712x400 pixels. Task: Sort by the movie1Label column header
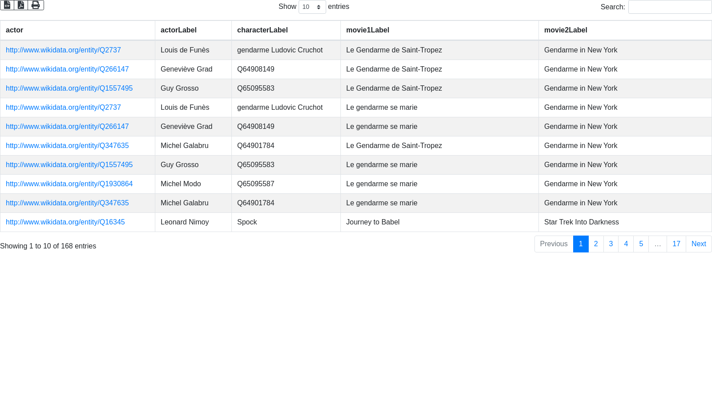440,30
